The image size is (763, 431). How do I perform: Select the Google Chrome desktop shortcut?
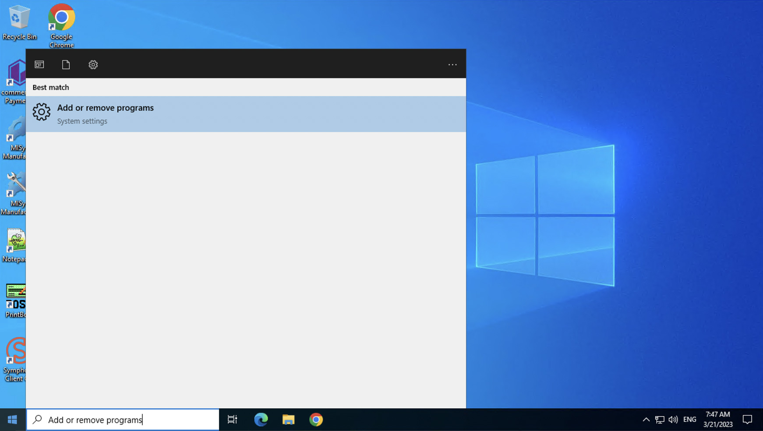tap(61, 24)
